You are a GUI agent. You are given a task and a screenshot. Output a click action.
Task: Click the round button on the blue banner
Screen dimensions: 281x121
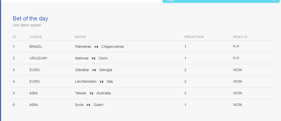[x=274, y=0]
